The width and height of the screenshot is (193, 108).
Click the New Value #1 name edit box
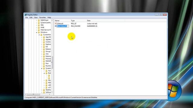63,26
